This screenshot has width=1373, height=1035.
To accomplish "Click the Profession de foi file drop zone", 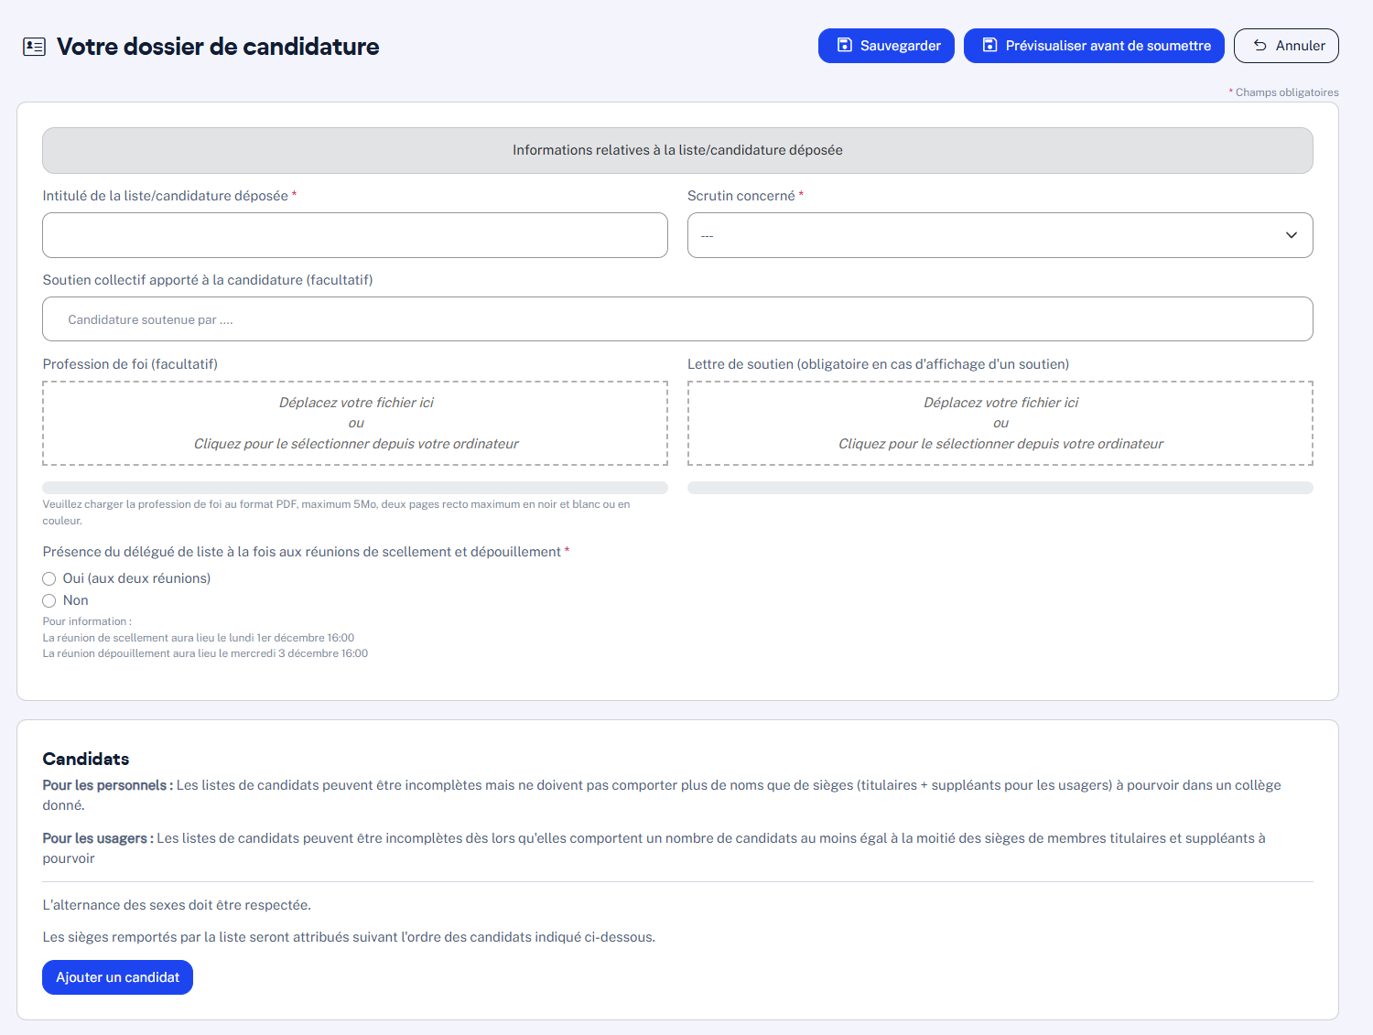I will point(355,423).
